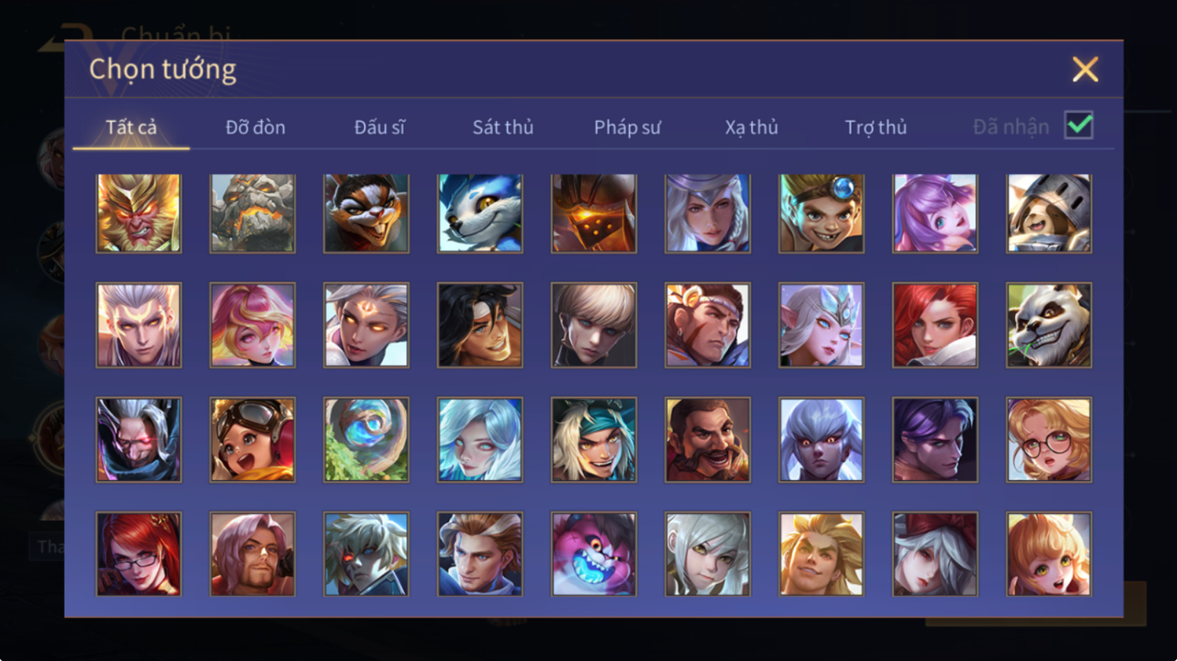The width and height of the screenshot is (1177, 661).
Task: Show the Pháp sư hero category
Action: [627, 127]
